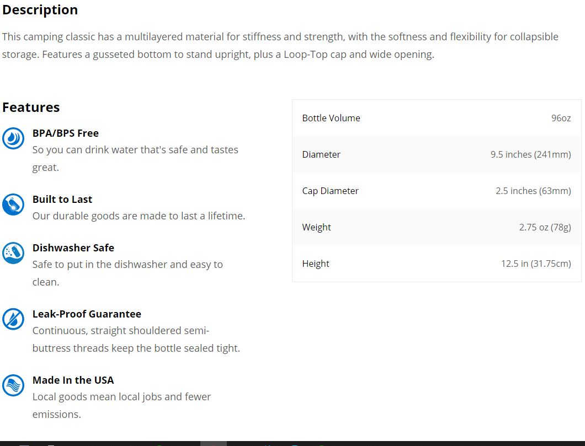The width and height of the screenshot is (585, 446).
Task: Select the BPA/BPS Free feature heading
Action: (65, 133)
